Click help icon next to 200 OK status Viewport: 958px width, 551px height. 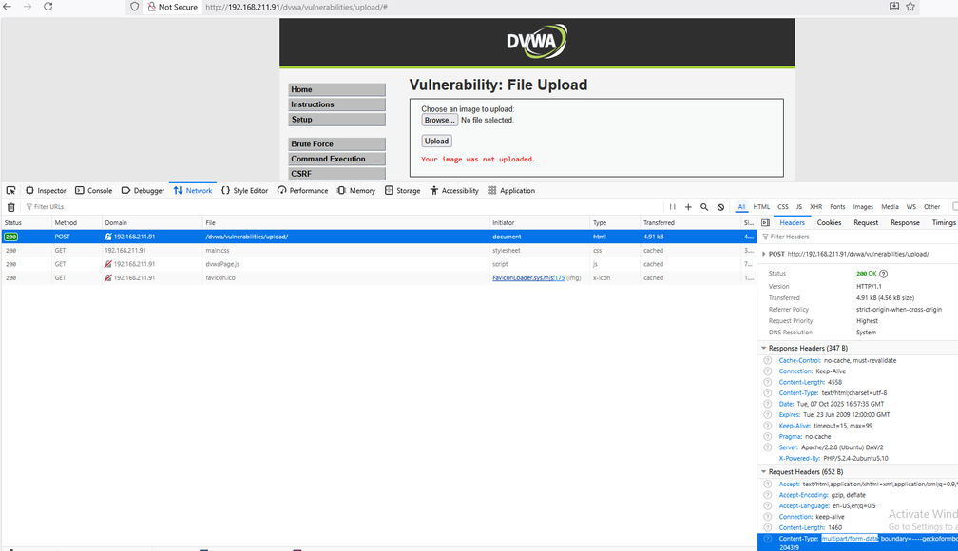[x=883, y=274]
